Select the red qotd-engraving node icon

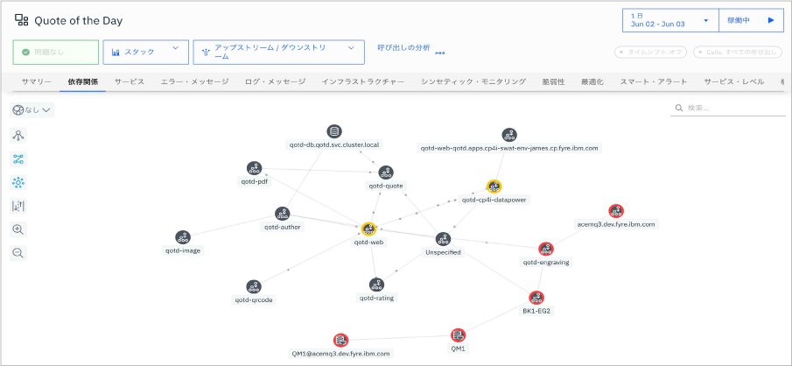pos(545,249)
